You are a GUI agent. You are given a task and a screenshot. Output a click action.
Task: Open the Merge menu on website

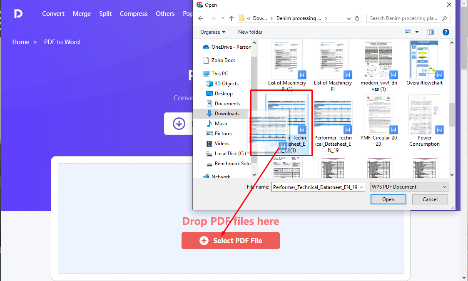click(x=82, y=14)
